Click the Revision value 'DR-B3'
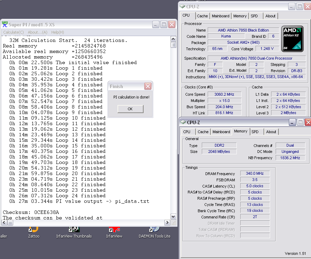 (x=297, y=71)
